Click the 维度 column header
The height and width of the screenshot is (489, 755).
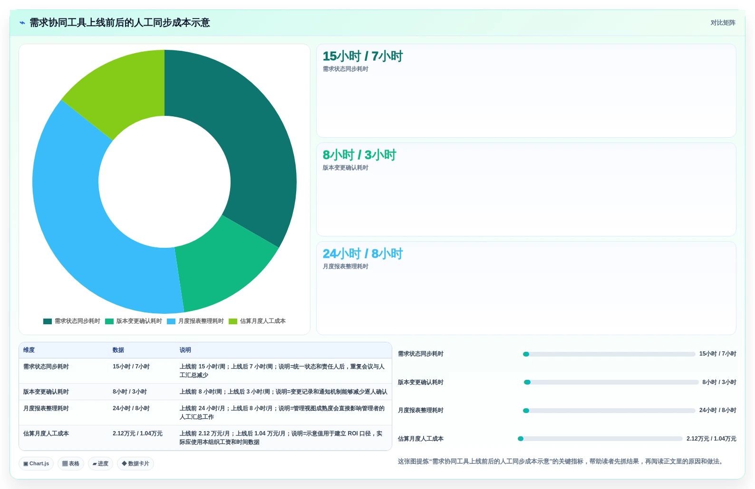pyautogui.click(x=29, y=350)
